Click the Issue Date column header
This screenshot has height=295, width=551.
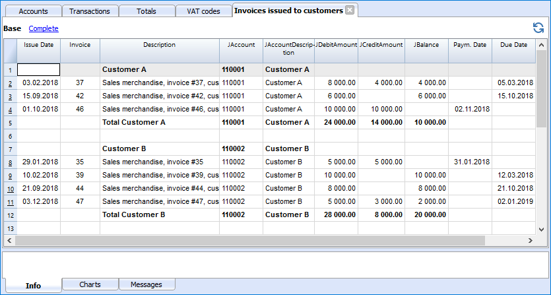click(39, 51)
